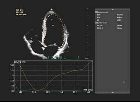Screen dimensions: 140x102
Task: Click the down arrow below measurements panel
Action: [113, 93]
